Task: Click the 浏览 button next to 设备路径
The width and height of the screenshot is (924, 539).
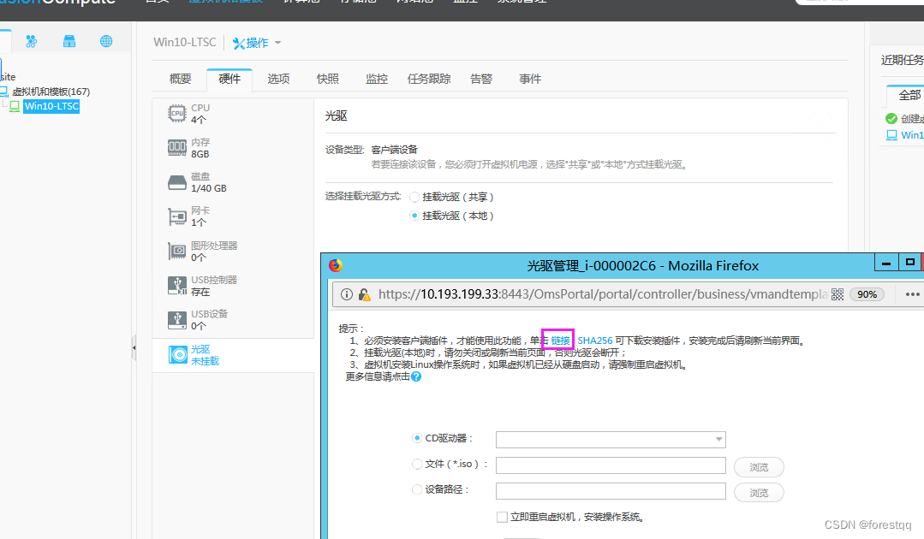Action: (x=758, y=492)
